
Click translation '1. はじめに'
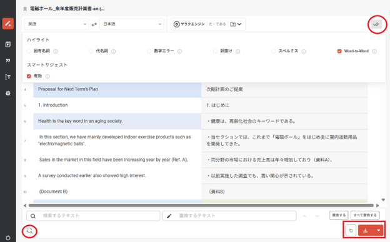pos(218,105)
